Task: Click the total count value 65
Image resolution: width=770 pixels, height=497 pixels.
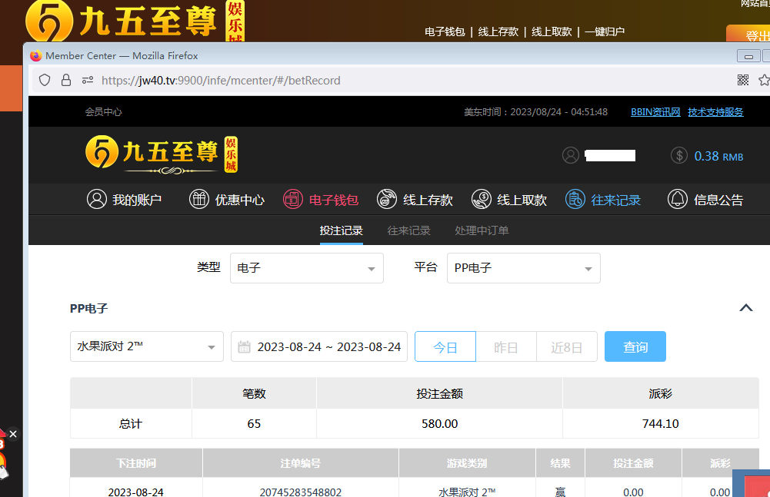Action: point(254,424)
